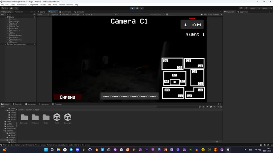The image size is (273, 153).
Task: Toggle the keyboard shortcuts icon in Game view
Action: [205, 14]
